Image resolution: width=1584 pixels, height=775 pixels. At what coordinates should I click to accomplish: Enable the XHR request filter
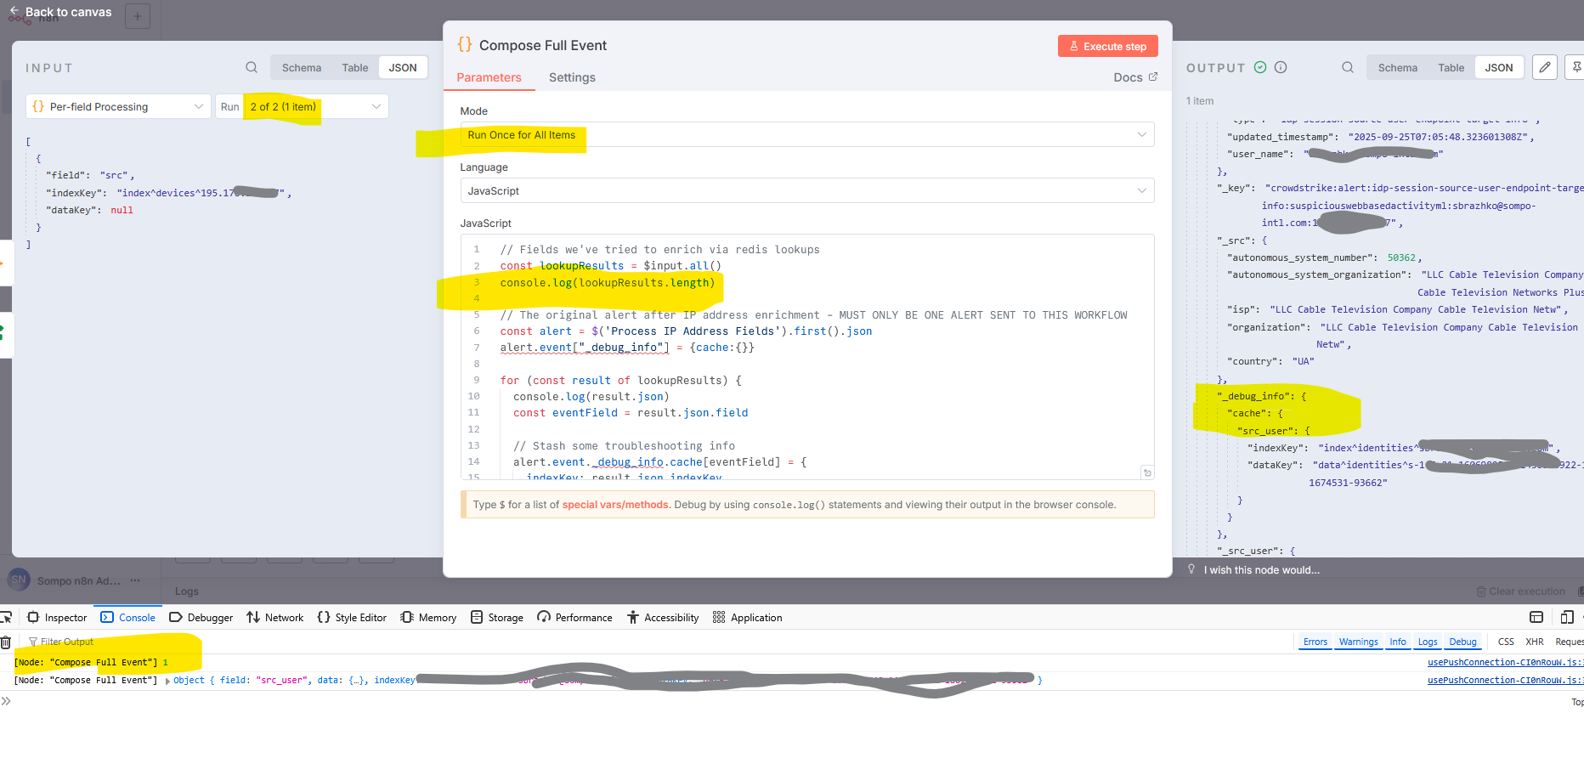[x=1535, y=642]
